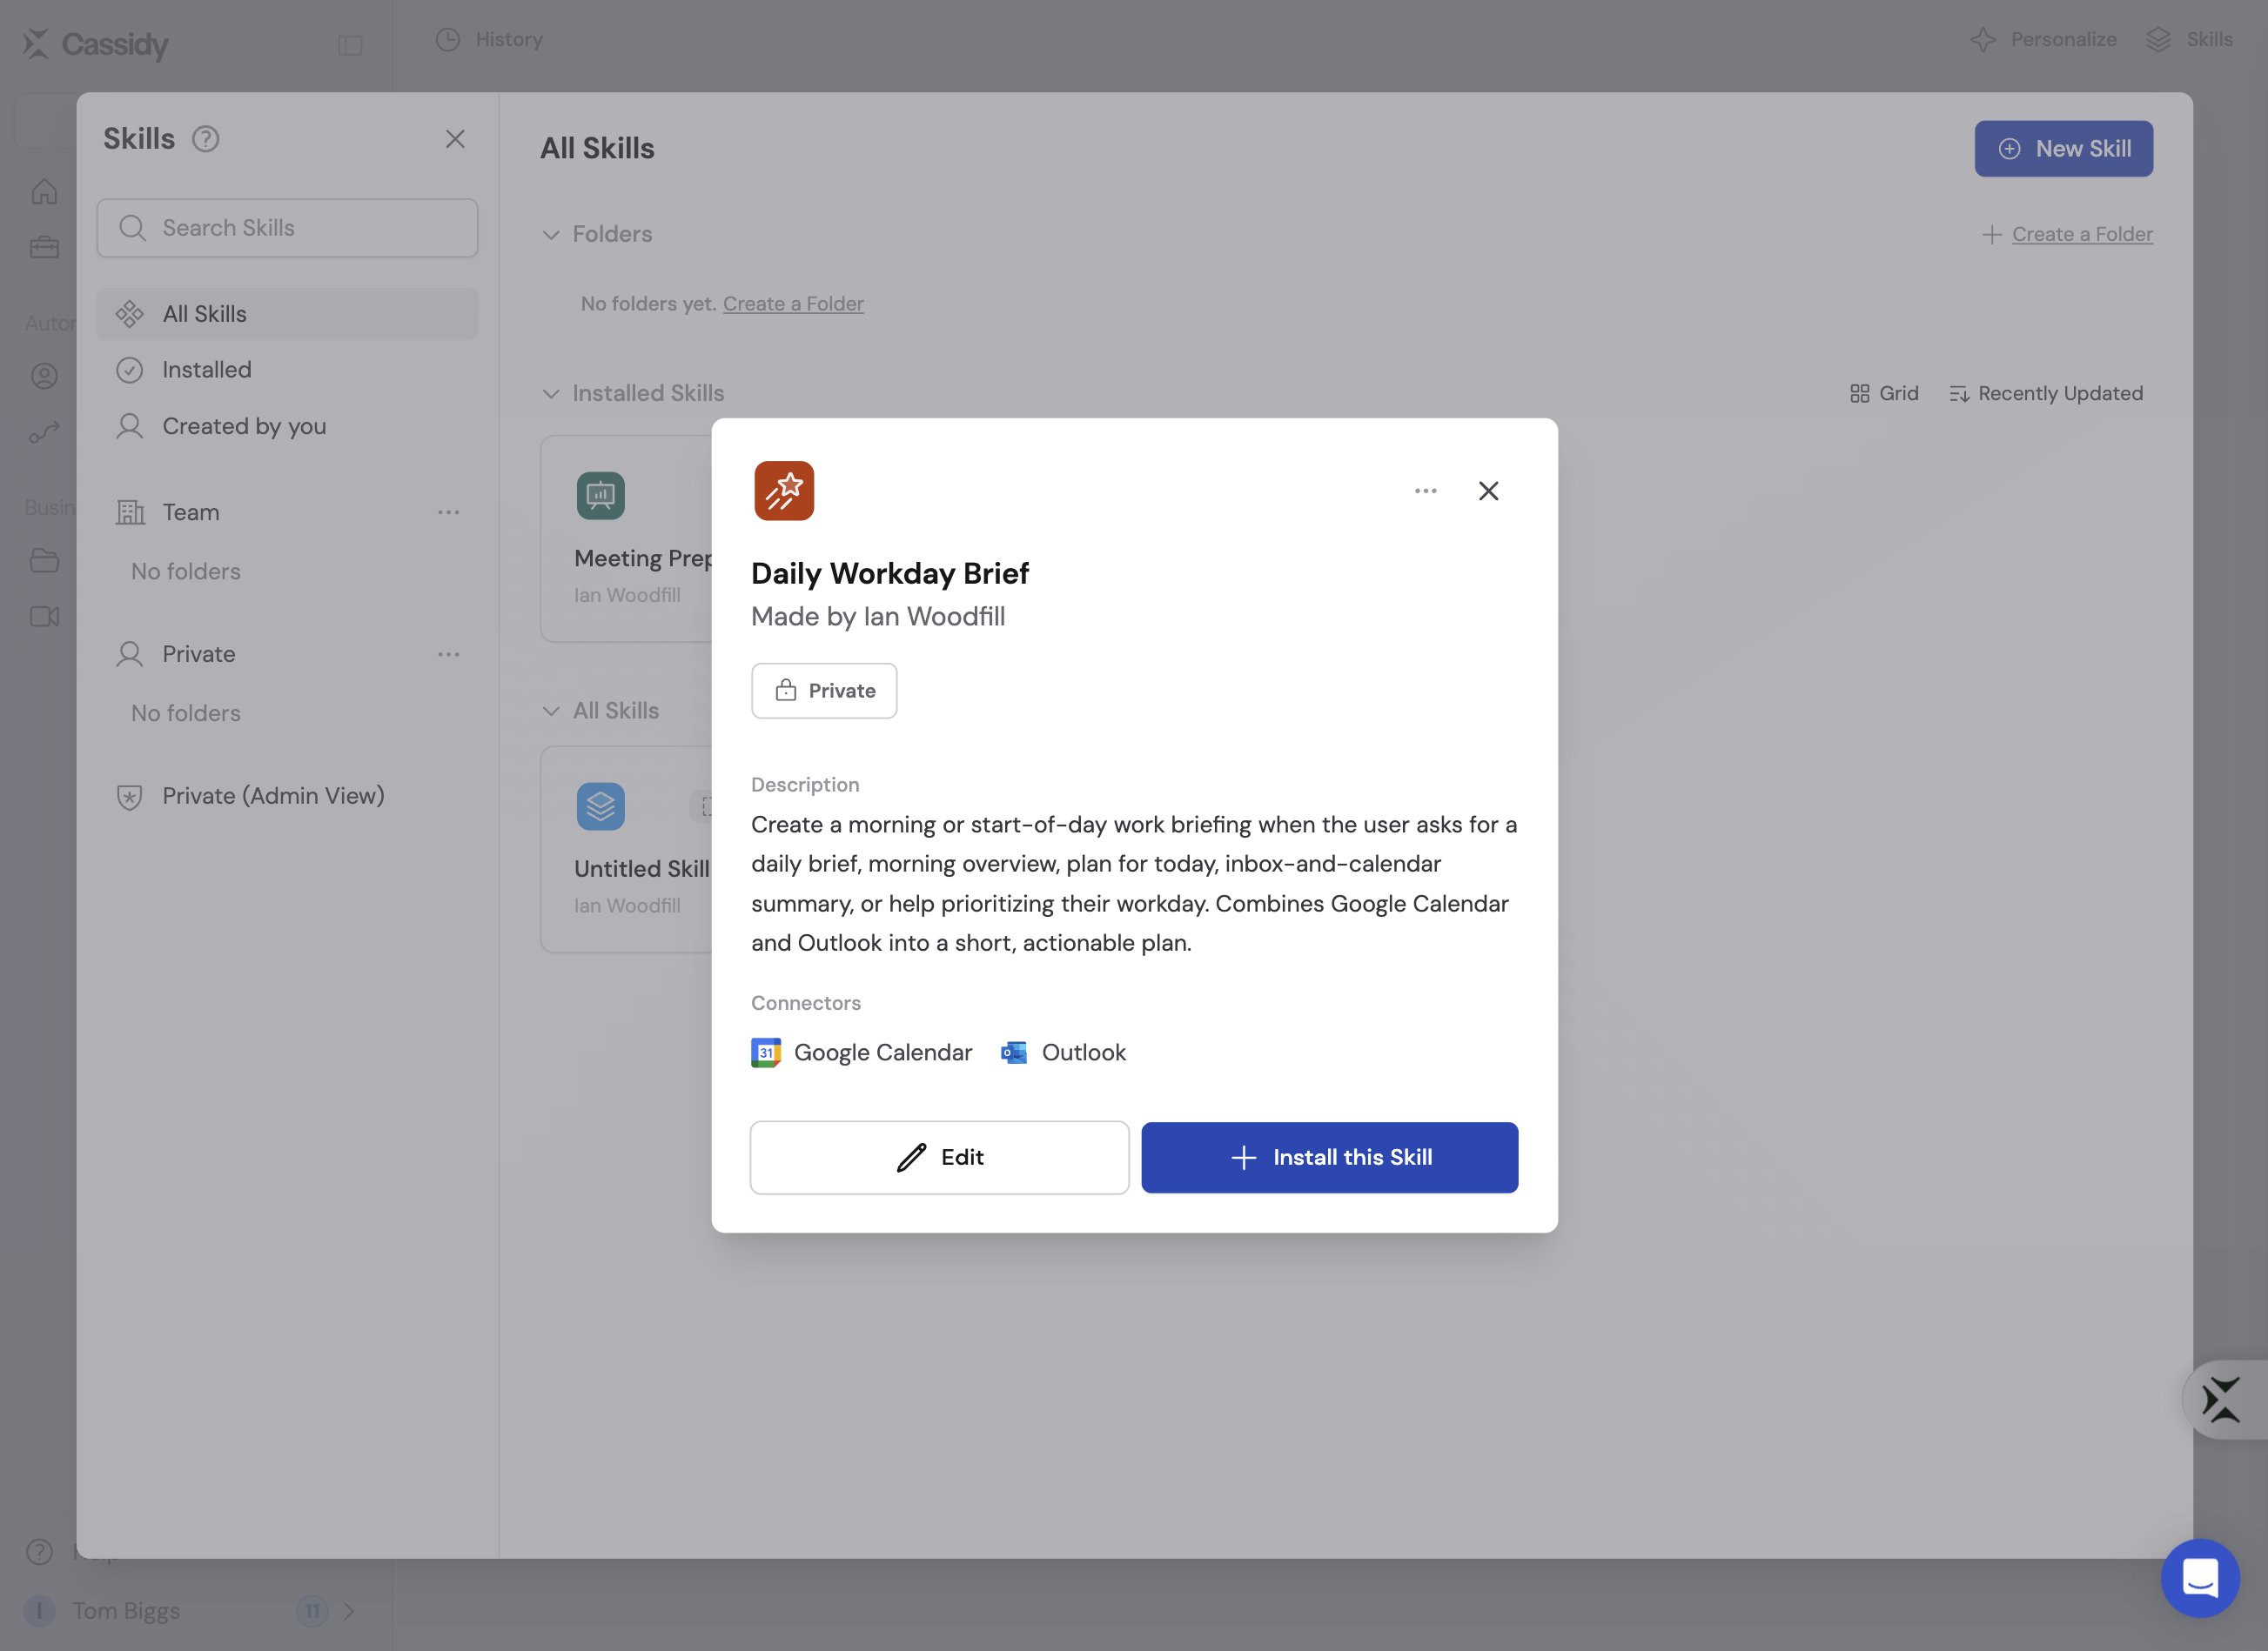Go to Home in left navigation
This screenshot has width=2268, height=1651.
pos(44,190)
